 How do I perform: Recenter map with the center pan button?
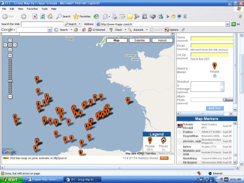[x=10, y=45]
